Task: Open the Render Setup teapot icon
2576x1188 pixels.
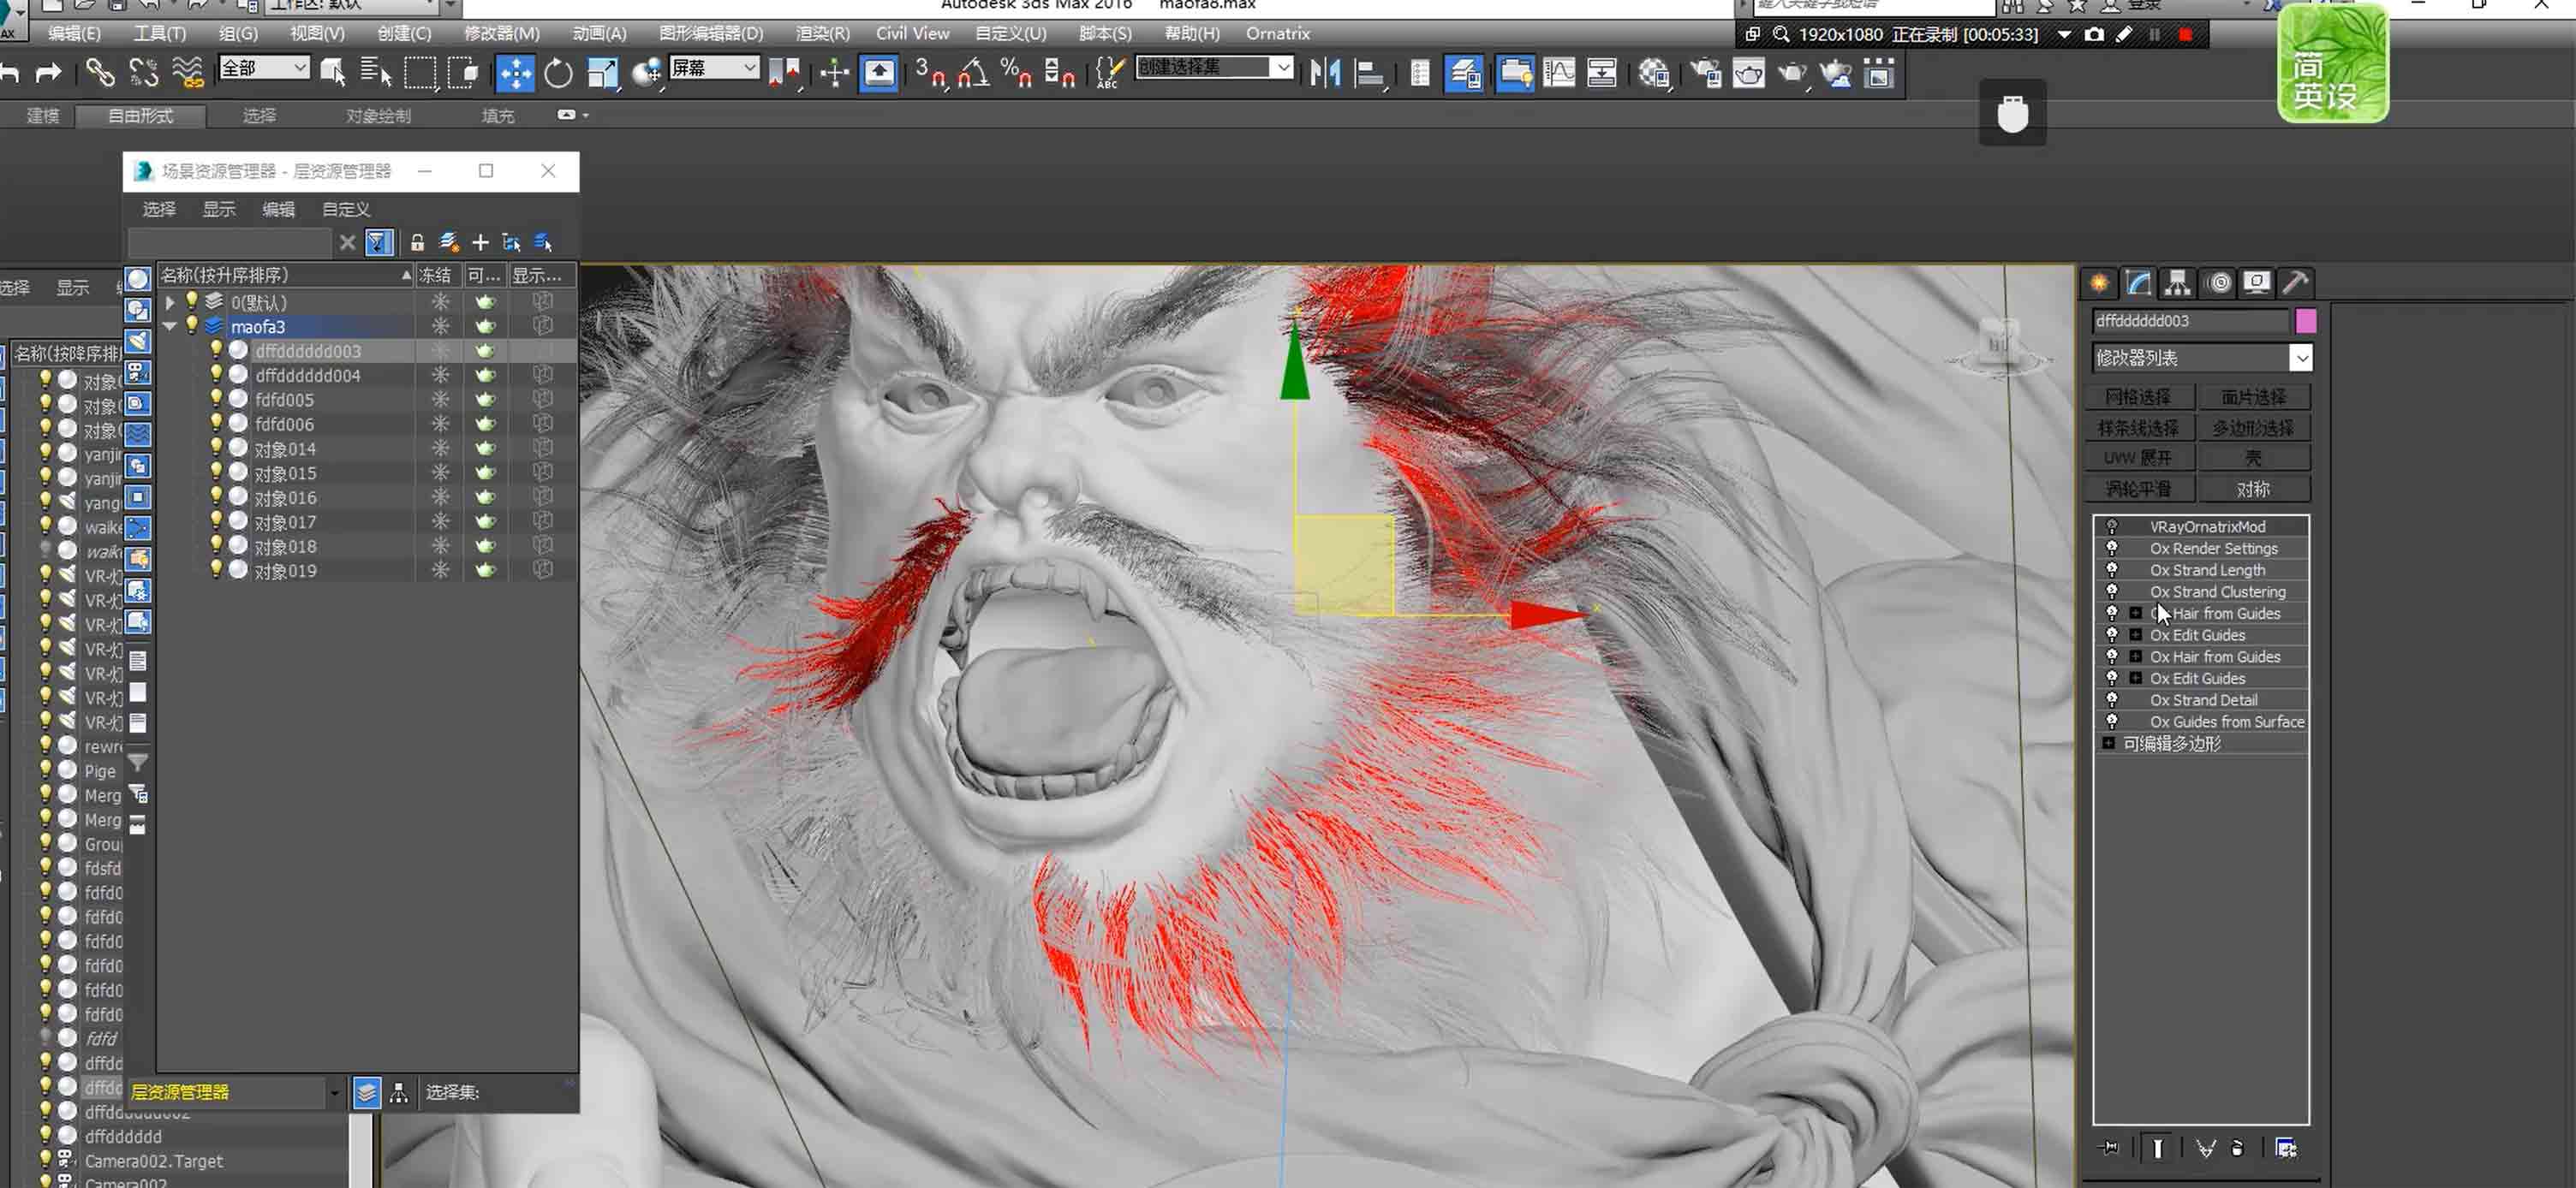Action: (1705, 73)
